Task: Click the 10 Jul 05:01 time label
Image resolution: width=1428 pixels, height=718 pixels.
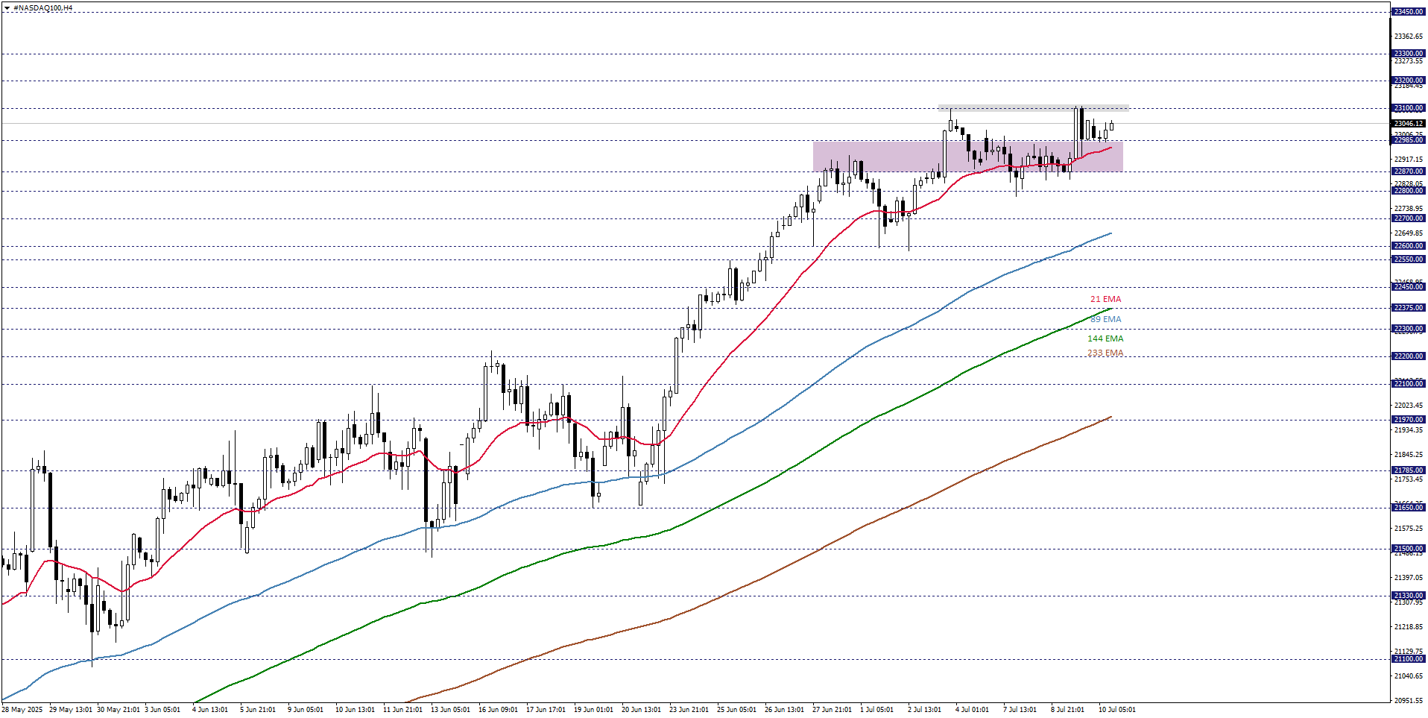Action: 1116,710
